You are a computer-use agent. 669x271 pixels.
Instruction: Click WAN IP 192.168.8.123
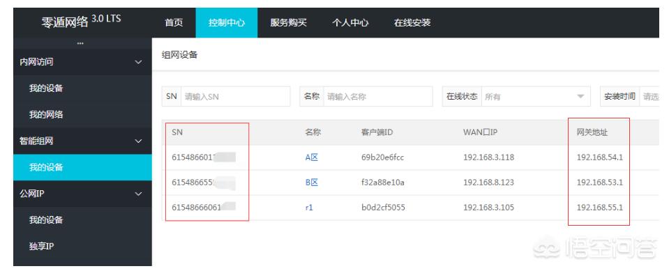coord(488,183)
